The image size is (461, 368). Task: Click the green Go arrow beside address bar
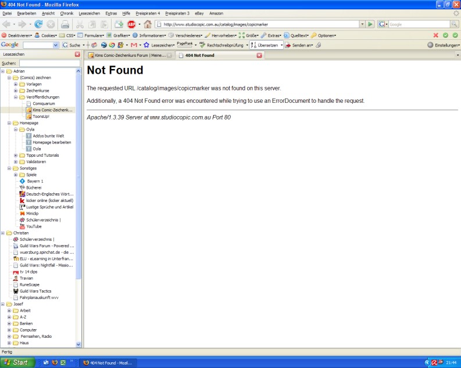370,24
